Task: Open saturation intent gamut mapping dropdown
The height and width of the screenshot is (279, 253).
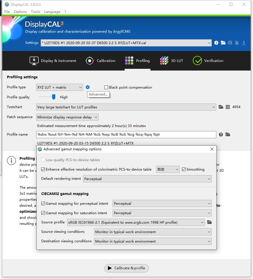Action: [x=162, y=213]
